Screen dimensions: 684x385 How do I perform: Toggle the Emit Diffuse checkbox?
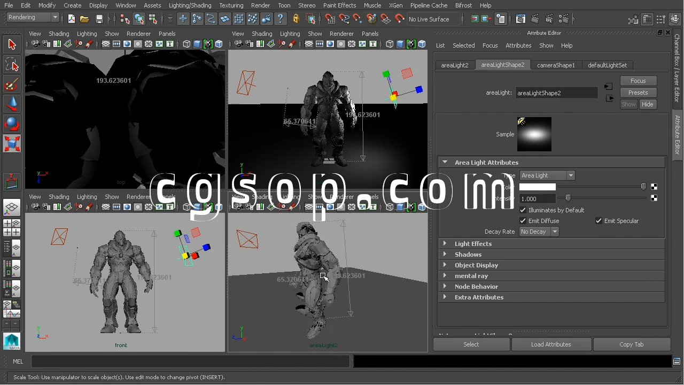click(x=523, y=221)
